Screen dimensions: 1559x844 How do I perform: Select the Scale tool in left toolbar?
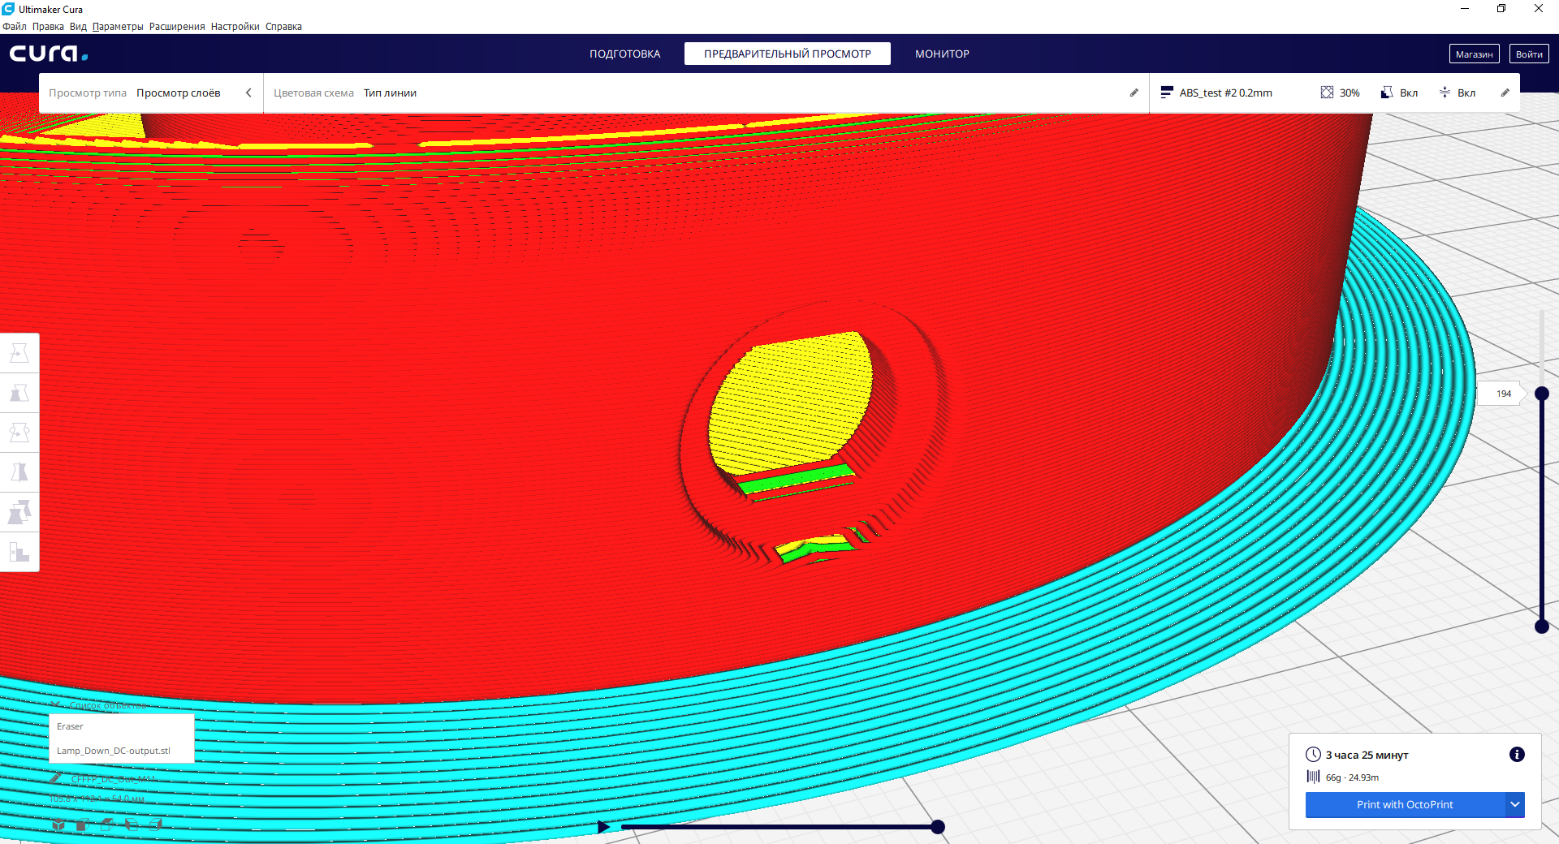[x=19, y=393]
